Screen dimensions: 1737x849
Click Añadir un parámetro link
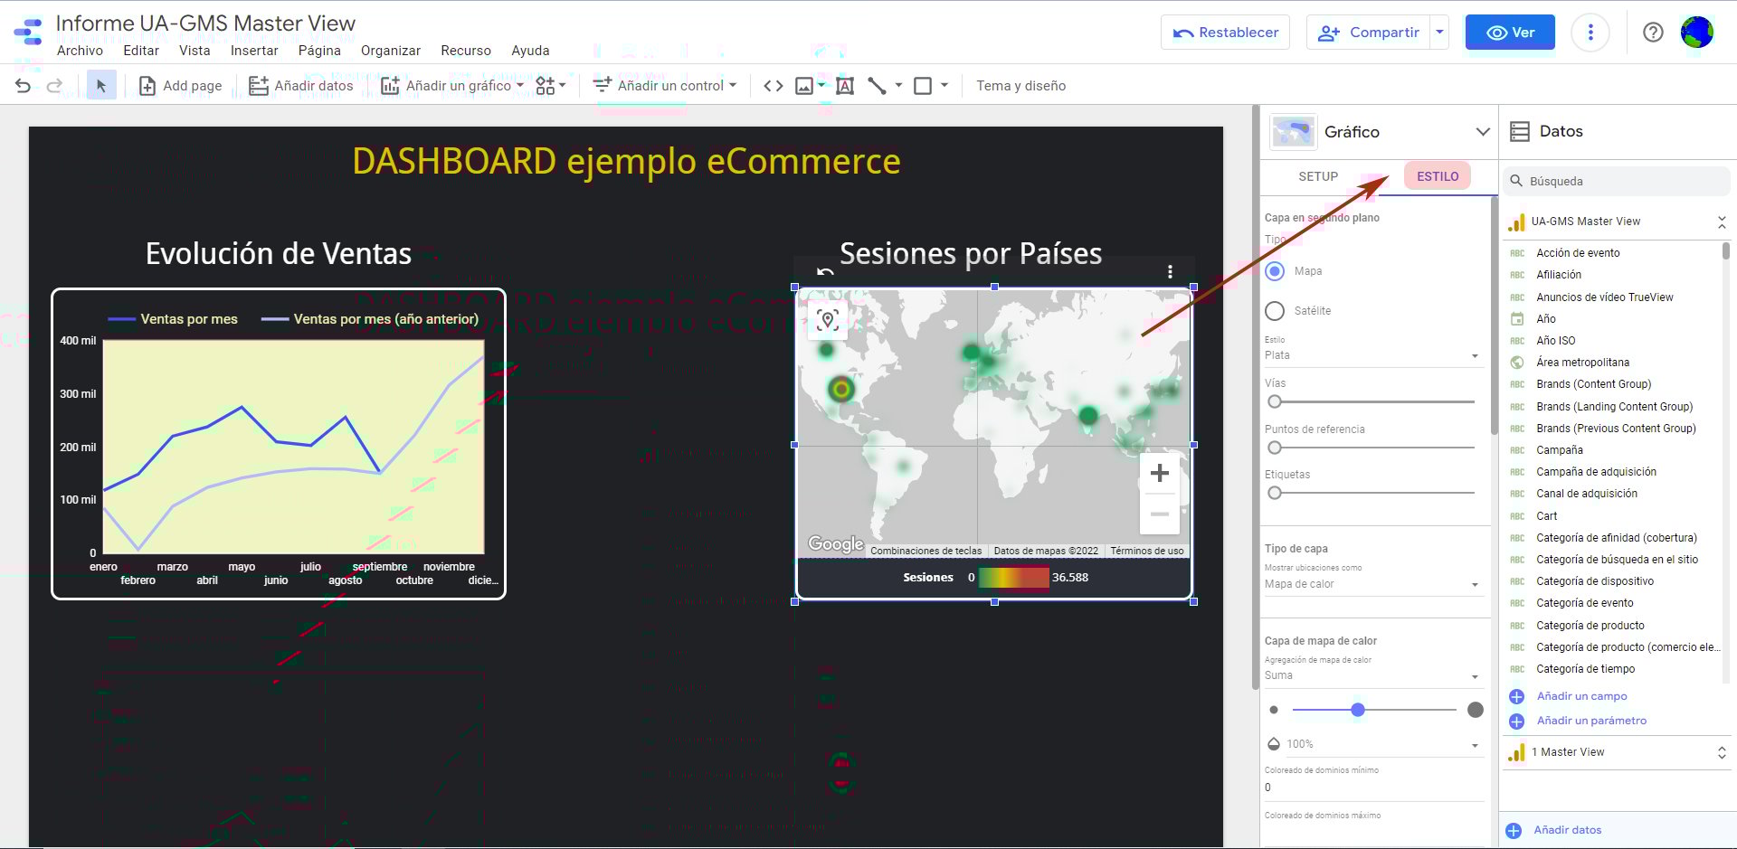point(1591,721)
